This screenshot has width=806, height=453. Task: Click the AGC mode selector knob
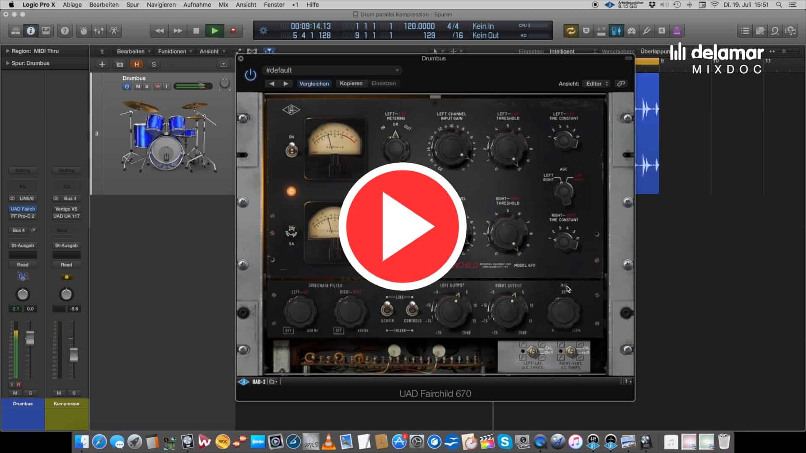563,191
